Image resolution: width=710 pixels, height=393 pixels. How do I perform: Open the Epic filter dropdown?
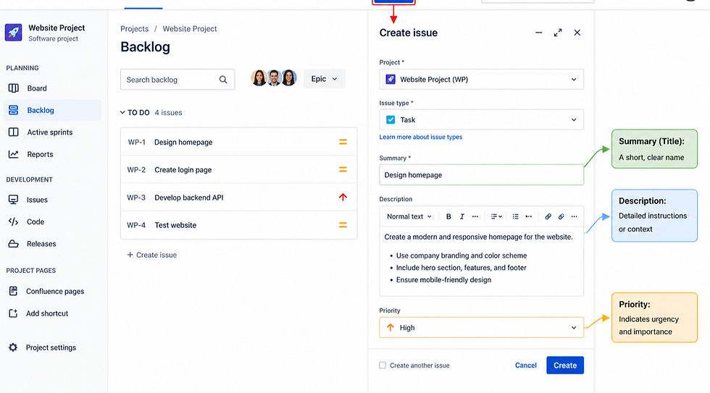point(325,79)
